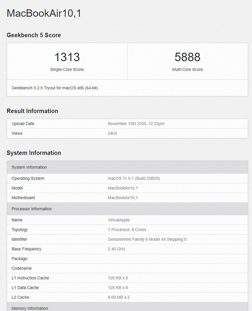The height and width of the screenshot is (311, 252).
Task: Click the Geekbench 5 Score heading
Action: pyautogui.click(x=34, y=35)
